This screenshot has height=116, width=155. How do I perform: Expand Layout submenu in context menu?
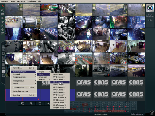[24, 83]
